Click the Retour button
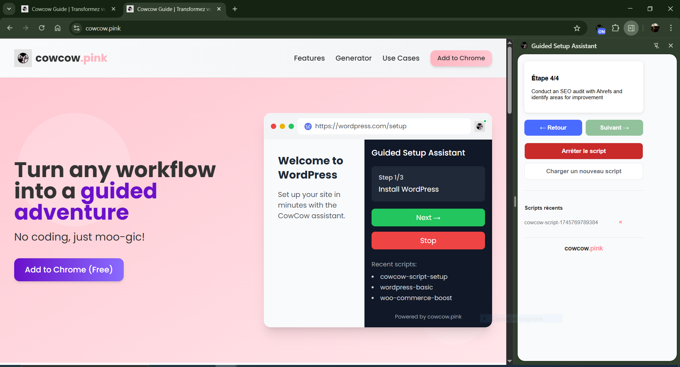680x367 pixels. click(553, 128)
